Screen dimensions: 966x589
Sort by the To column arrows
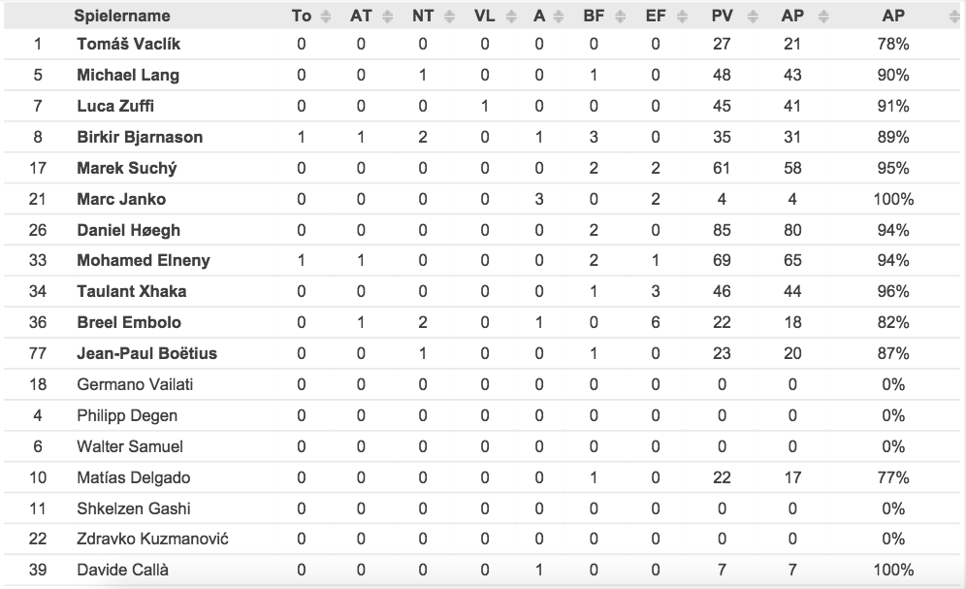tap(326, 16)
